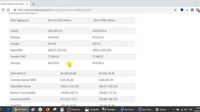Select OpenDNS Home provider name

tap(21, 86)
